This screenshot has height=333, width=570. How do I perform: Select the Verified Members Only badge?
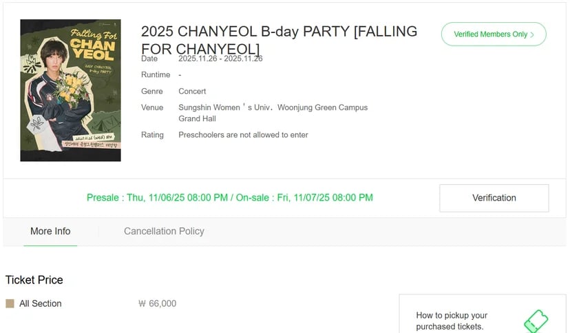(494, 34)
